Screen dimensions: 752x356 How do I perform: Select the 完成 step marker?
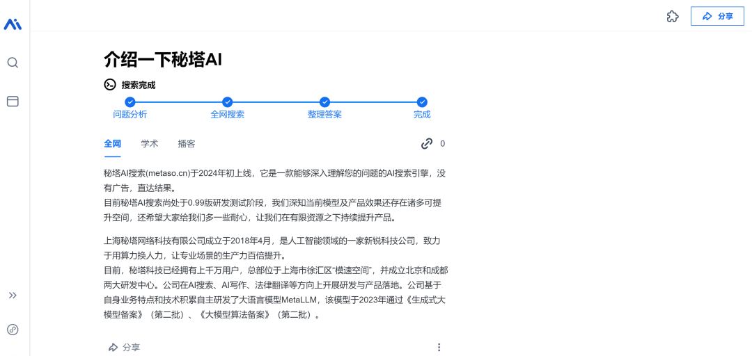[x=422, y=102]
